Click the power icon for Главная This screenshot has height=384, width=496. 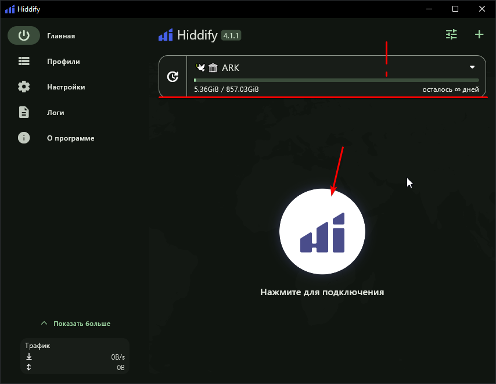point(24,35)
